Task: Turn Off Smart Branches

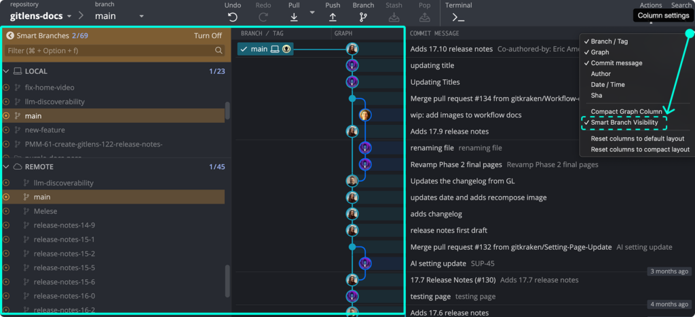Action: click(208, 36)
